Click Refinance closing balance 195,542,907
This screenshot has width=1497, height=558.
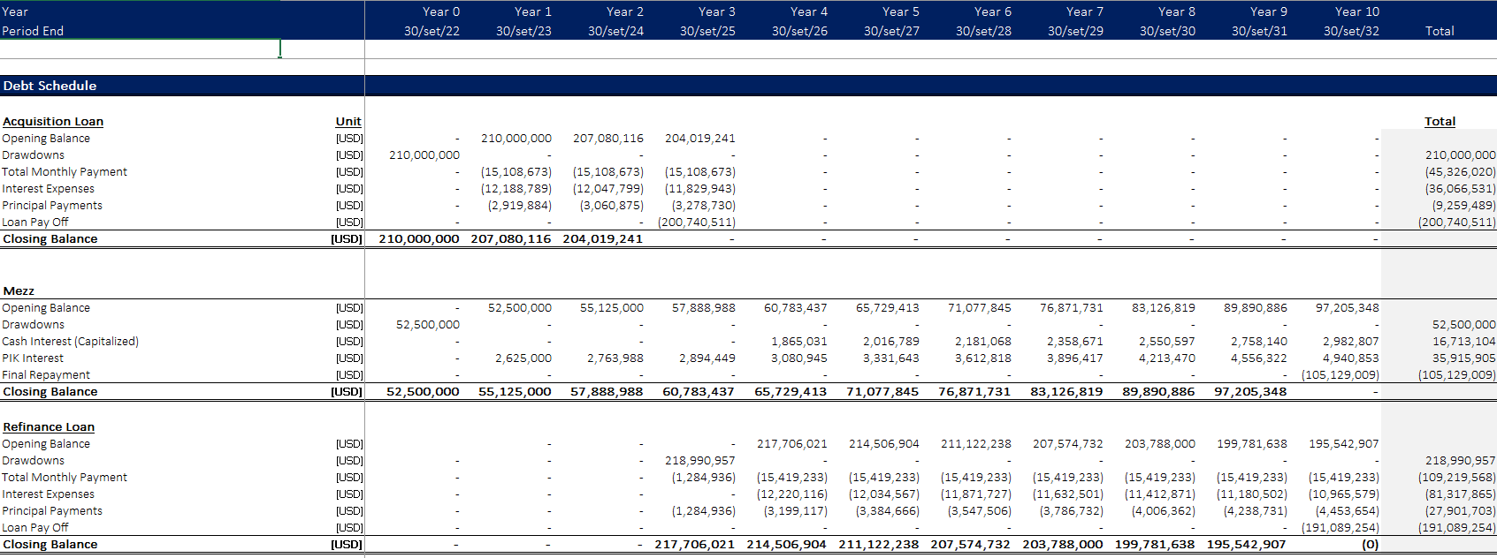coord(1247,545)
